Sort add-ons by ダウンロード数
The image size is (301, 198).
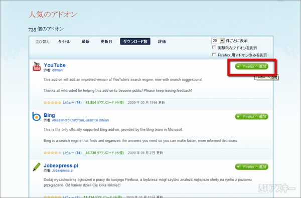point(135,42)
